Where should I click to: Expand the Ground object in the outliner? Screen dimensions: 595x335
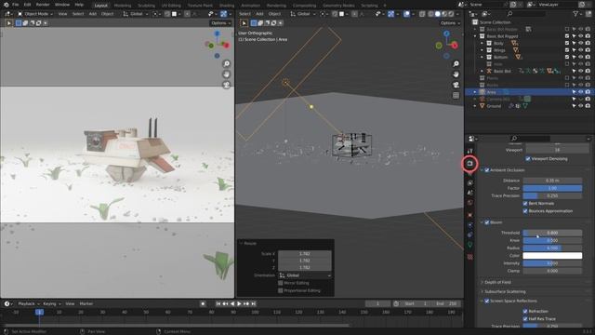tap(475, 106)
